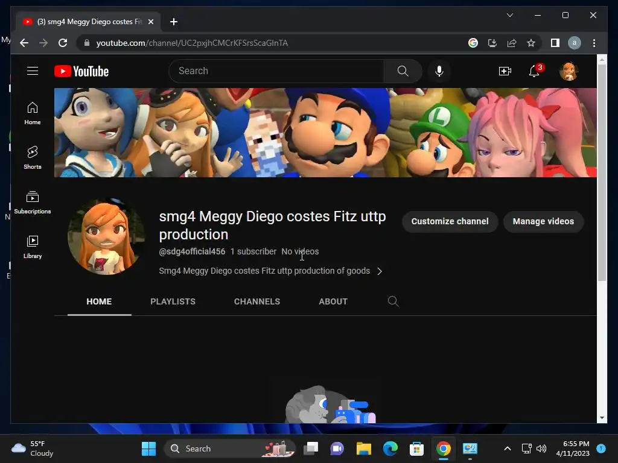Viewport: 618px width, 463px height.
Task: Click the search magnifier button
Action: 403,71
